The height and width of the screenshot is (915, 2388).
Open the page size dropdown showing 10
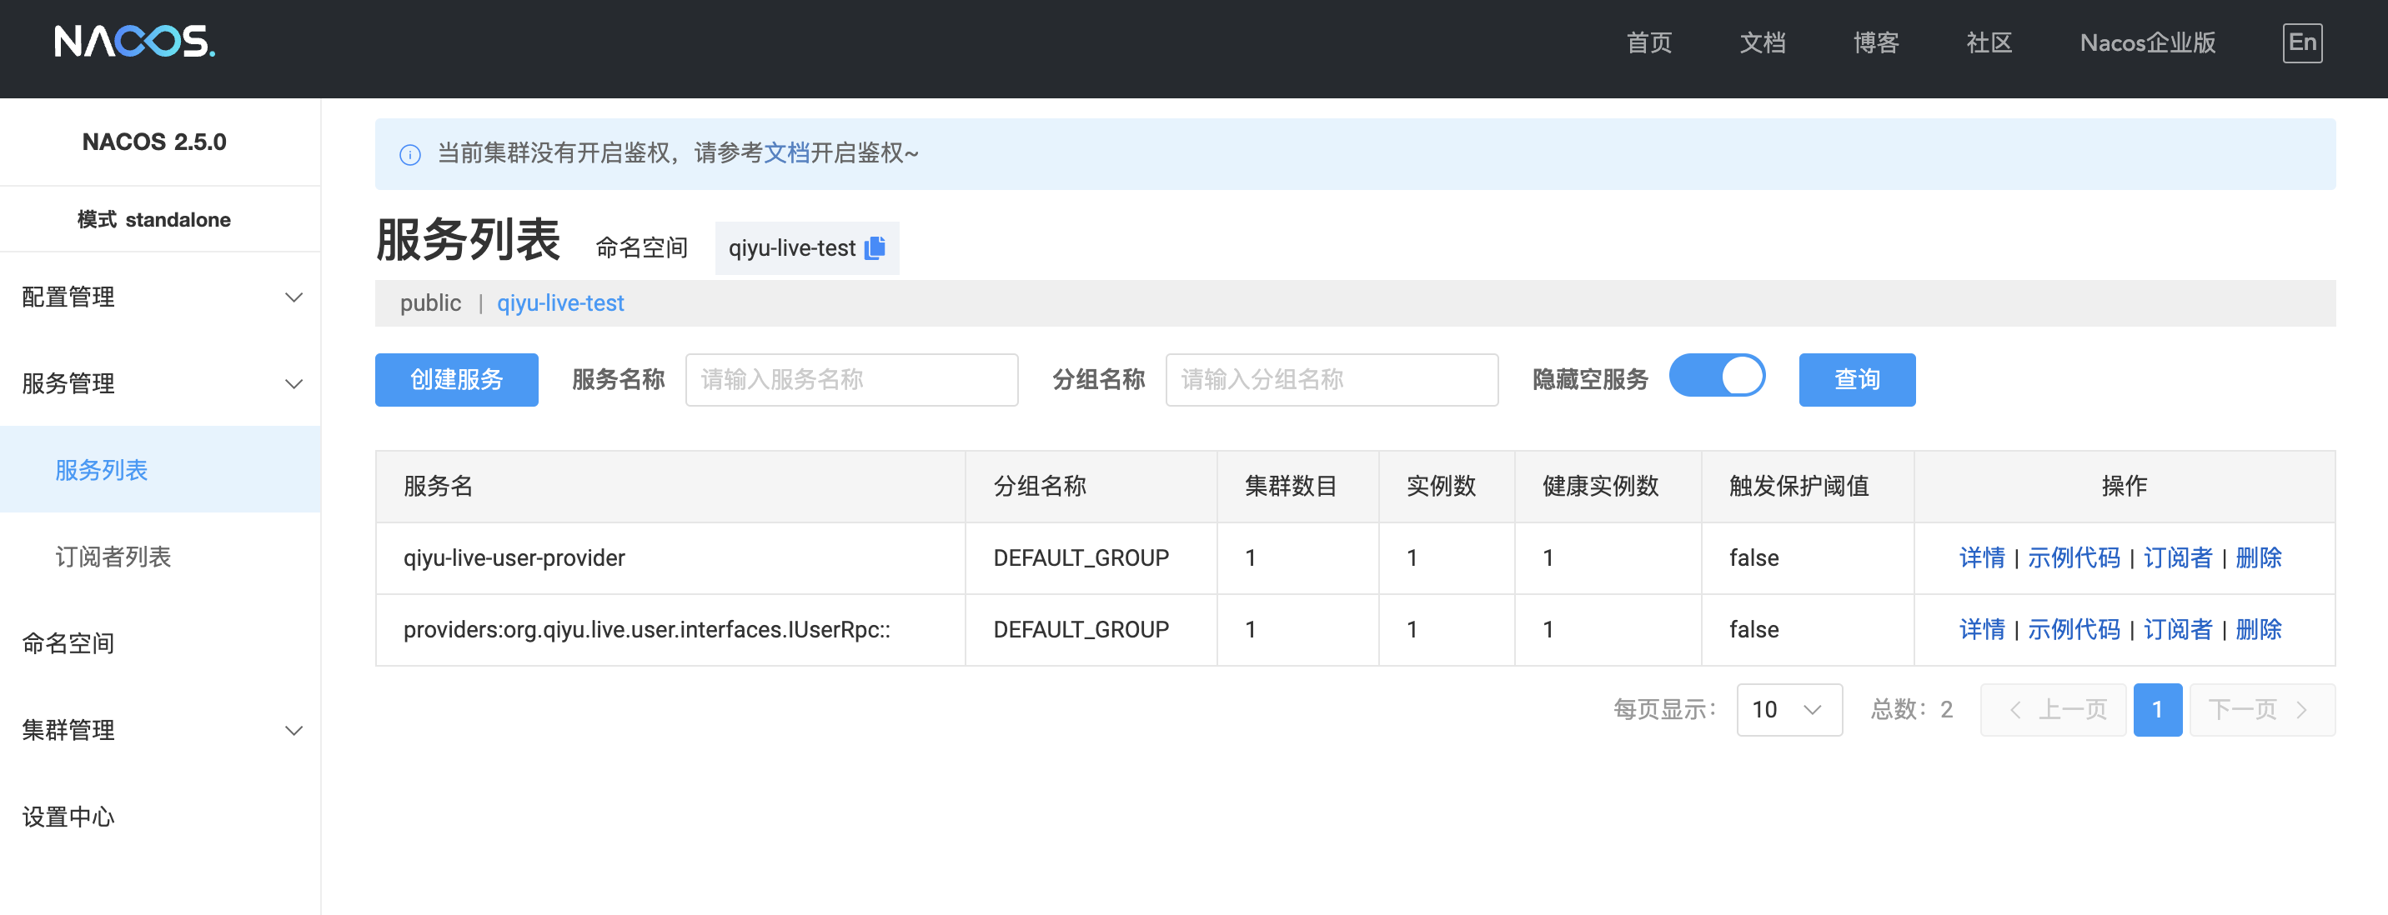click(1788, 709)
